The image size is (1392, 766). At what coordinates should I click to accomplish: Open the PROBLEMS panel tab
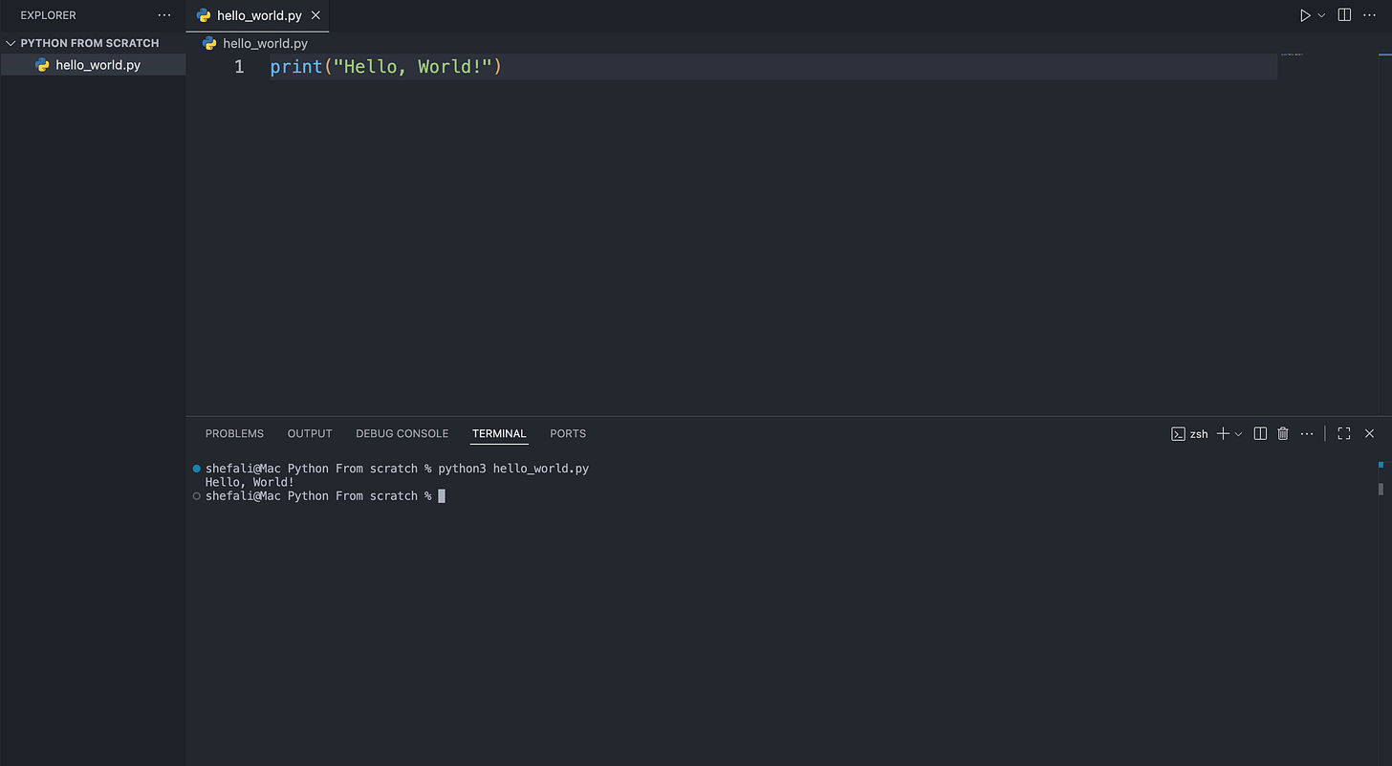pos(234,433)
